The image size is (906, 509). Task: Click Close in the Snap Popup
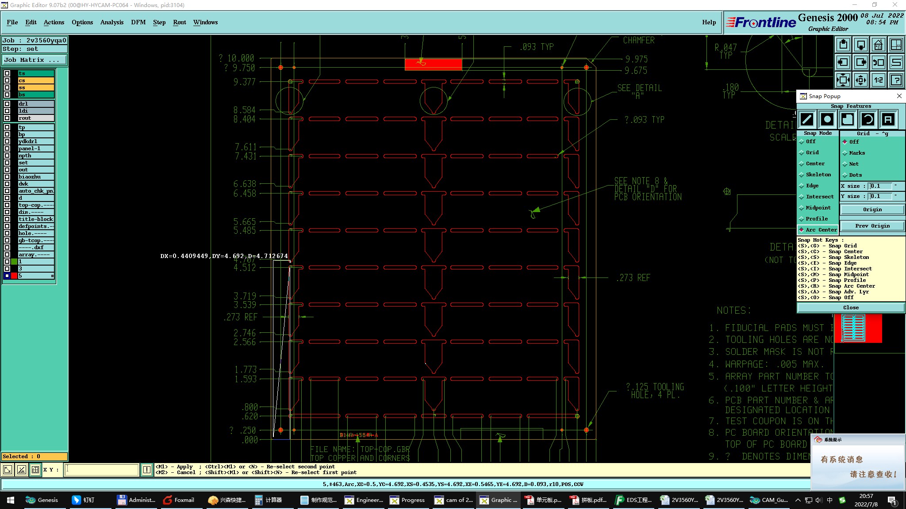coord(850,308)
